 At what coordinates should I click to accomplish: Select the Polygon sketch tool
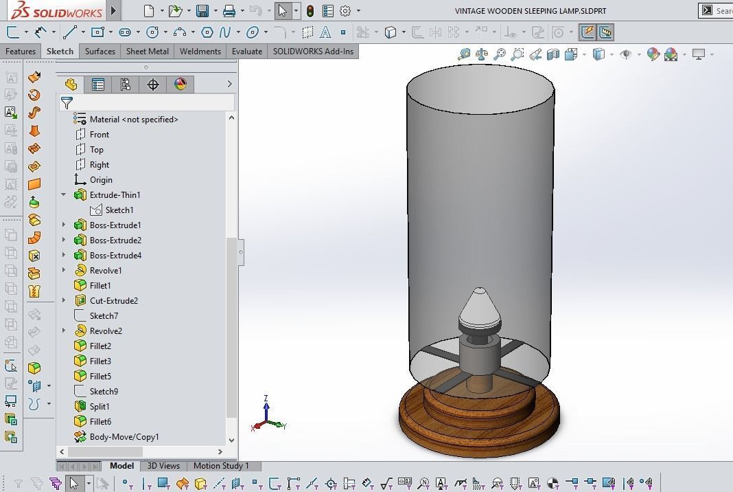coord(207,32)
